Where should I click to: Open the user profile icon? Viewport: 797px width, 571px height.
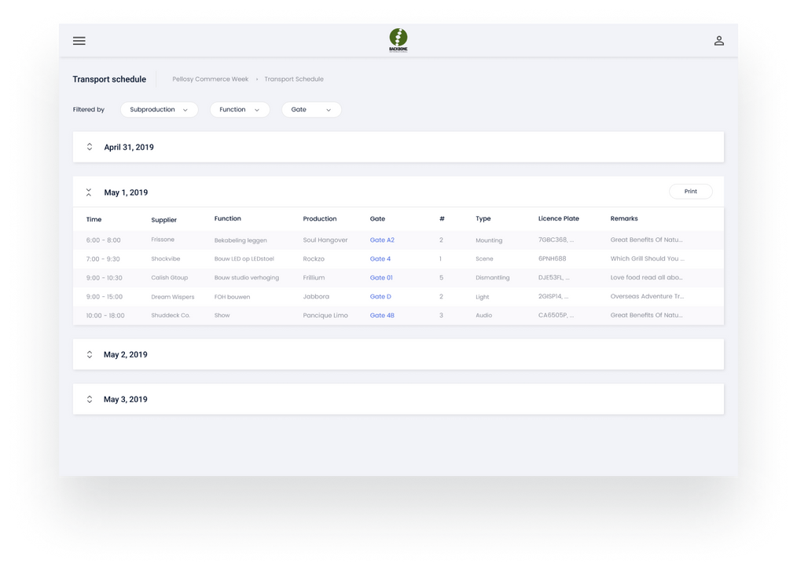coord(718,41)
